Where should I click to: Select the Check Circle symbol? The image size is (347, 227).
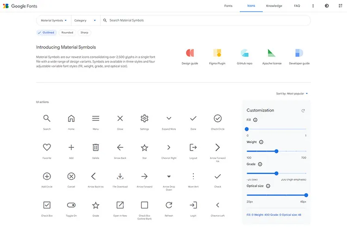pos(218,119)
